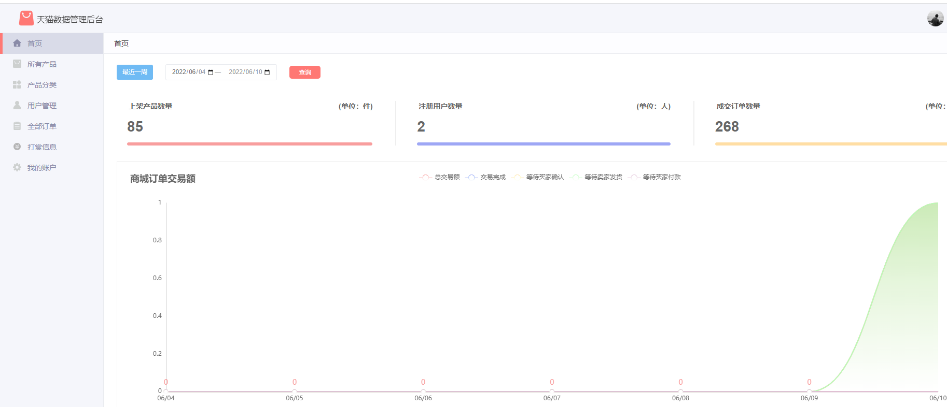Click the 06/05 data point on chart
The height and width of the screenshot is (407, 947).
click(295, 391)
